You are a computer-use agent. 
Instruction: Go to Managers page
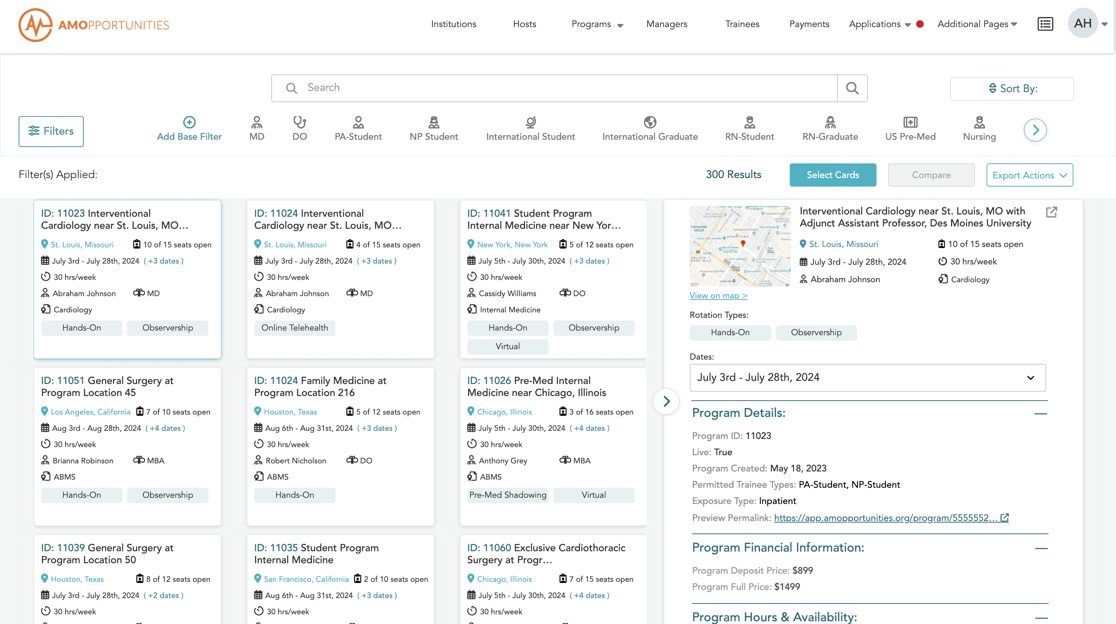click(x=666, y=24)
